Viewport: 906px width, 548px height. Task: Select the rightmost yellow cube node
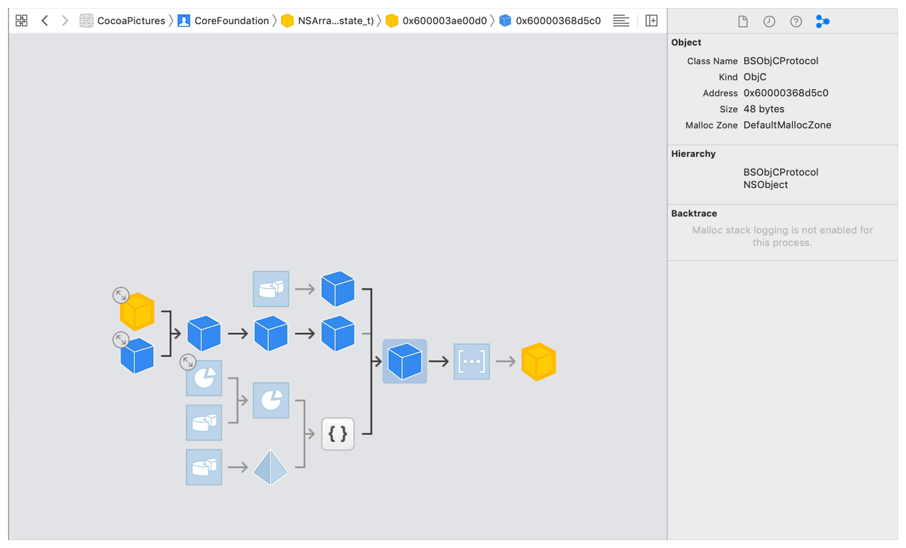538,362
